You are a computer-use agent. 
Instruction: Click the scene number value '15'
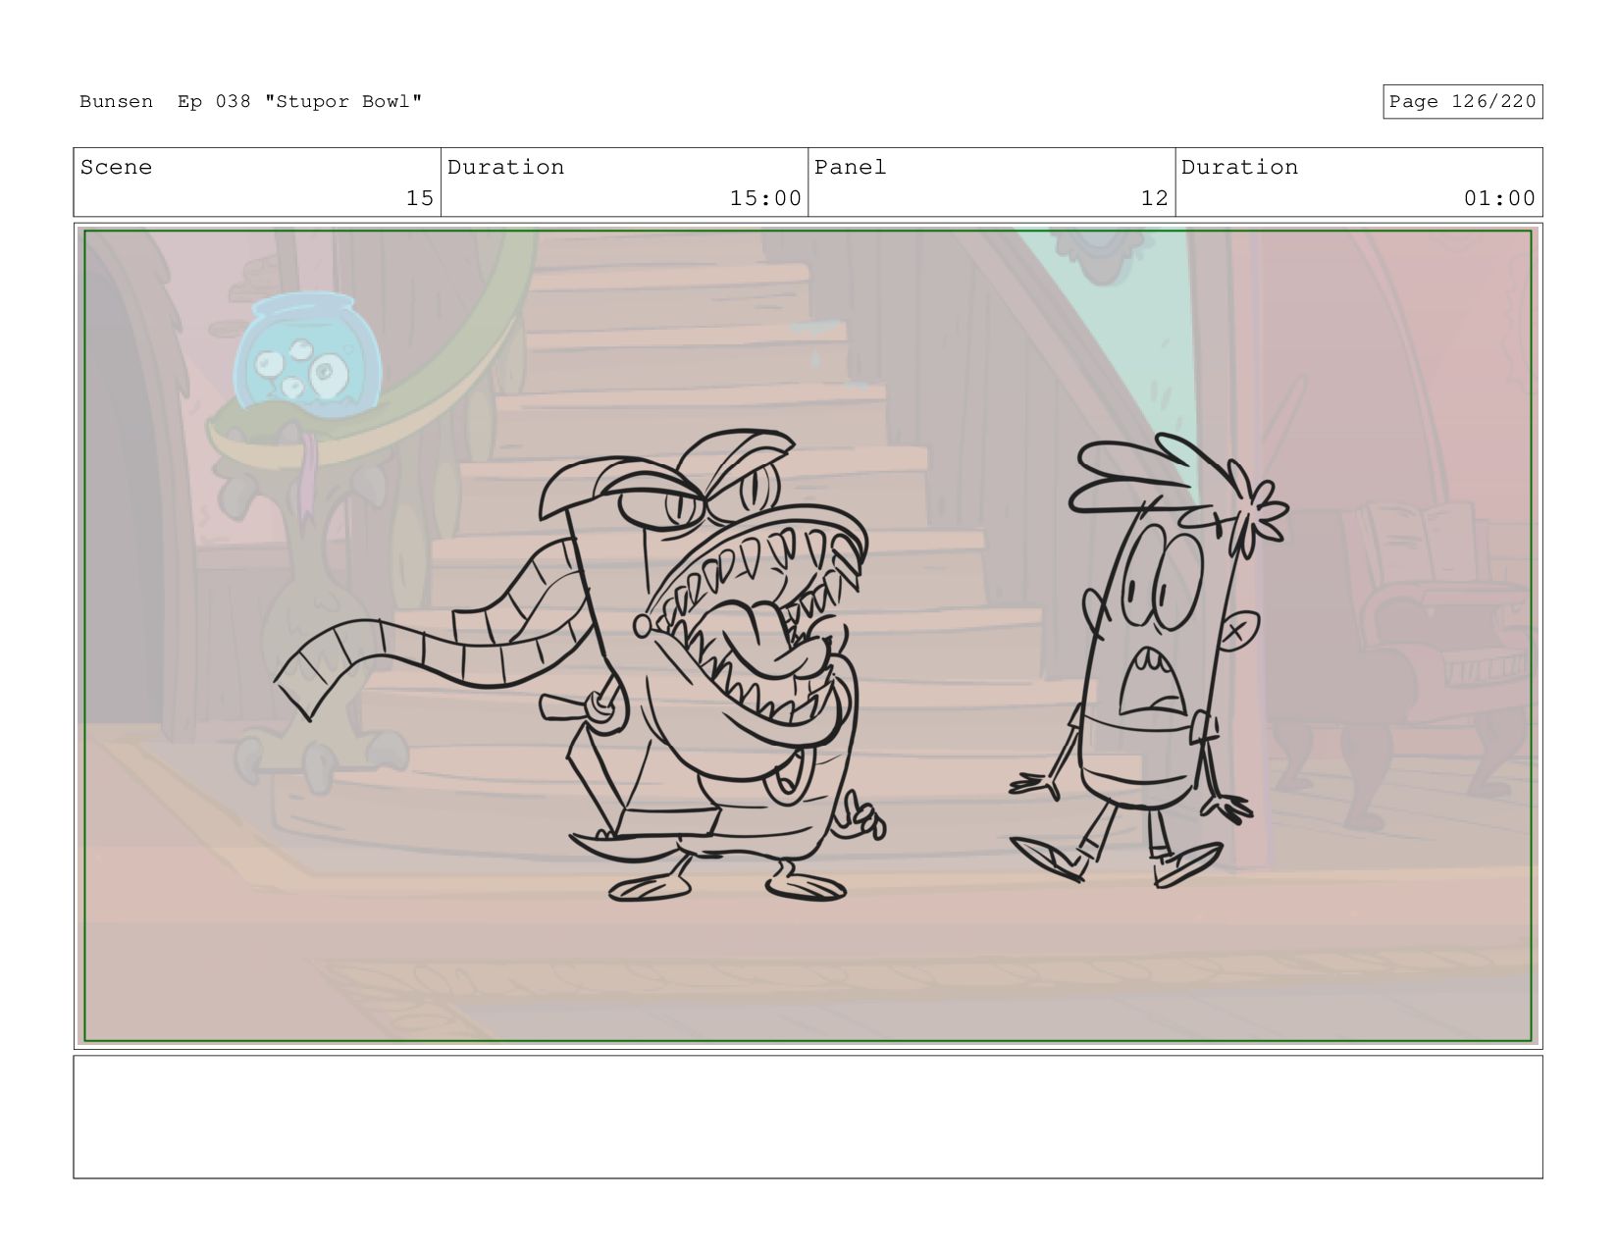point(420,198)
